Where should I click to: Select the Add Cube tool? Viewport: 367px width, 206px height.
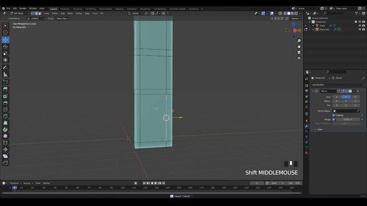tap(5, 82)
